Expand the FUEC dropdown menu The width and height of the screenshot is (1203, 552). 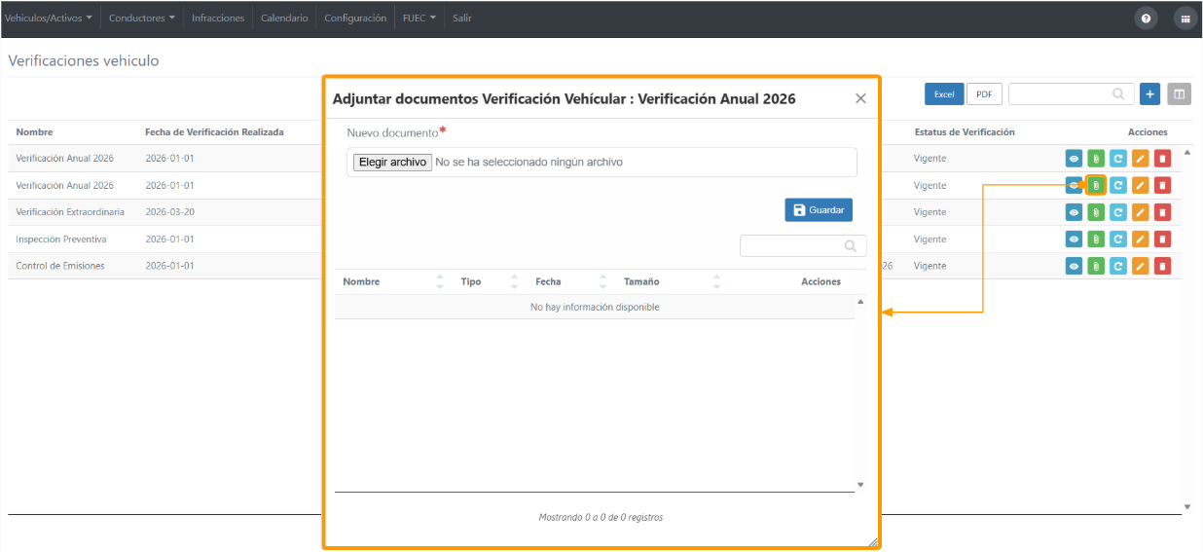pyautogui.click(x=419, y=18)
